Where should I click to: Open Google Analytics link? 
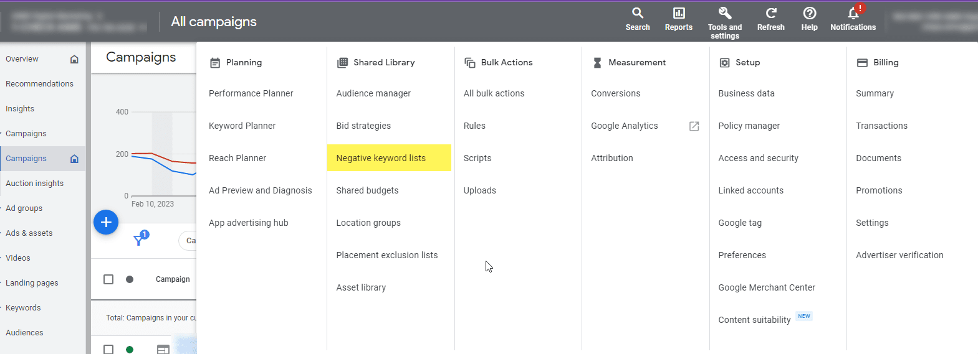tap(624, 126)
